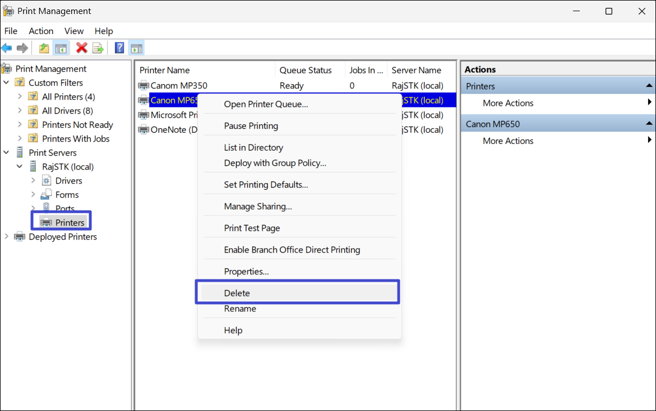Click More Actions under Printers section

coord(508,103)
